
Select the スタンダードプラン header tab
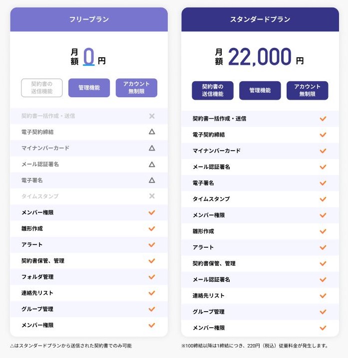click(x=260, y=19)
